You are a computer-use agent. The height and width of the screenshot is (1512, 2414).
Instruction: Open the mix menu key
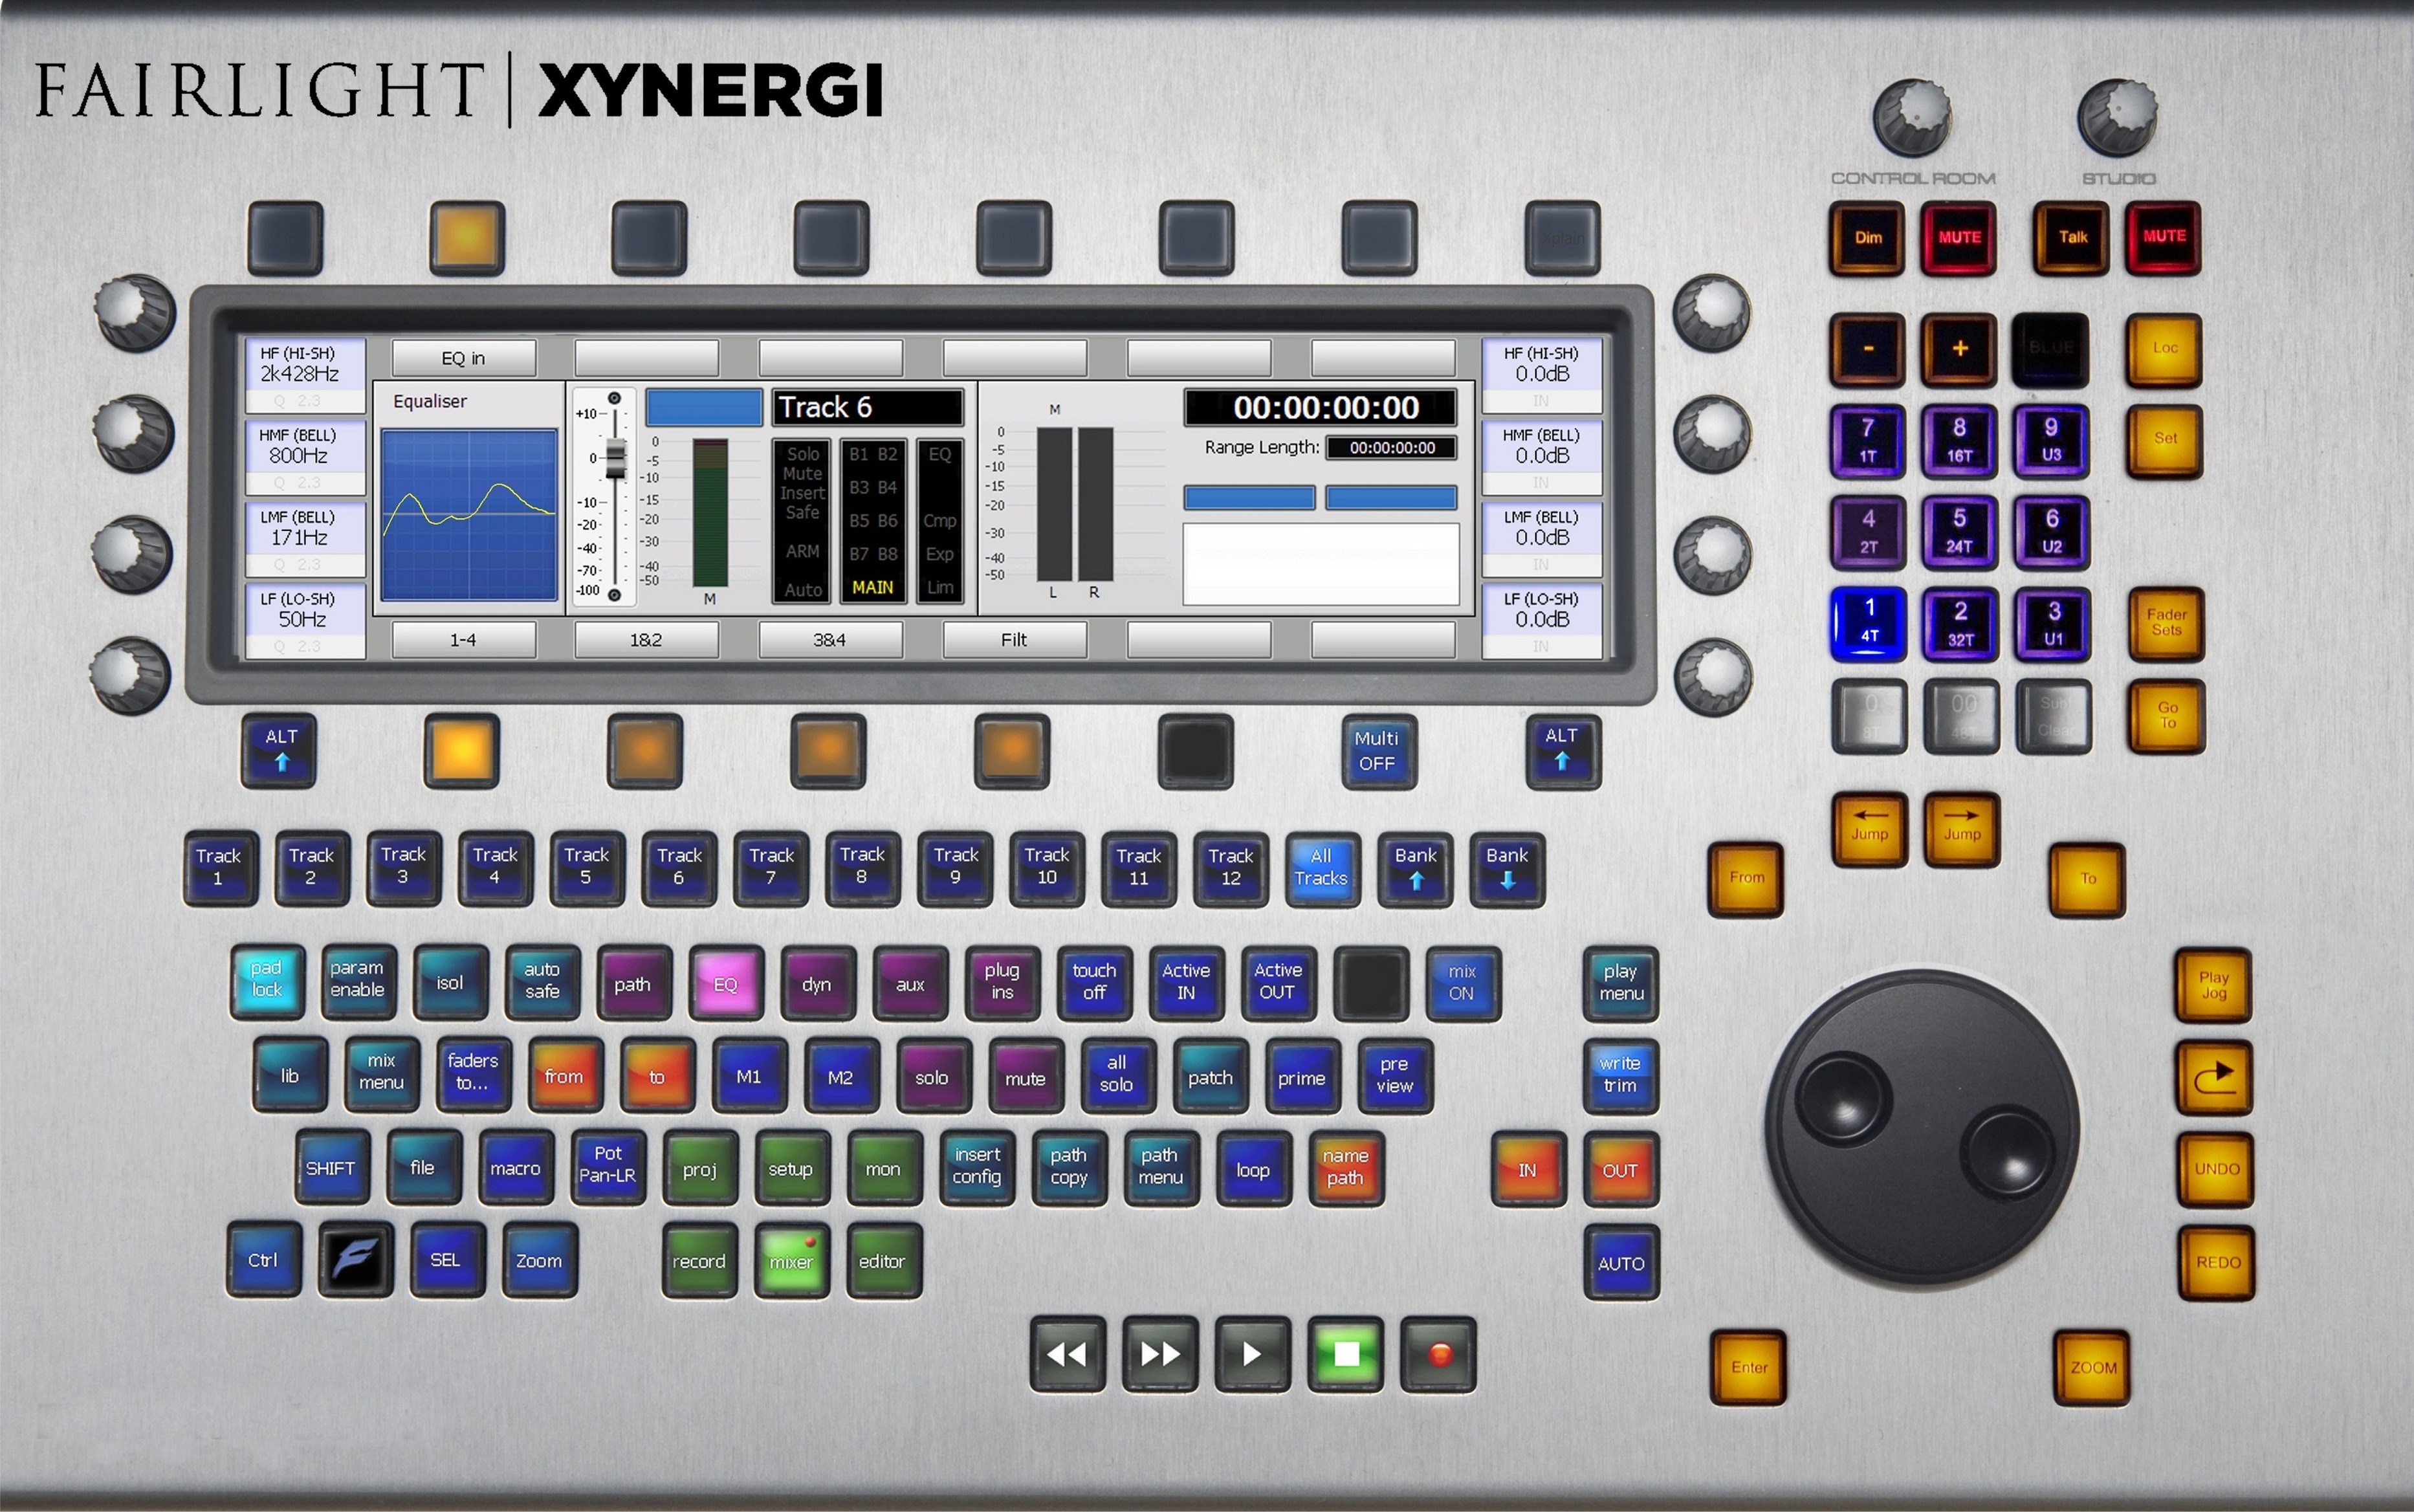coord(381,1075)
